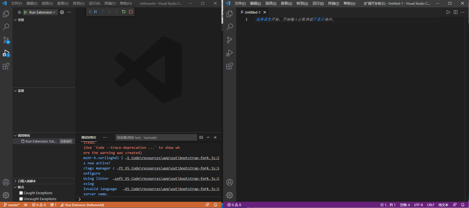Screen dimensions: 469x208
Task: Split the editor to the right
Action: pyautogui.click(x=455, y=12)
